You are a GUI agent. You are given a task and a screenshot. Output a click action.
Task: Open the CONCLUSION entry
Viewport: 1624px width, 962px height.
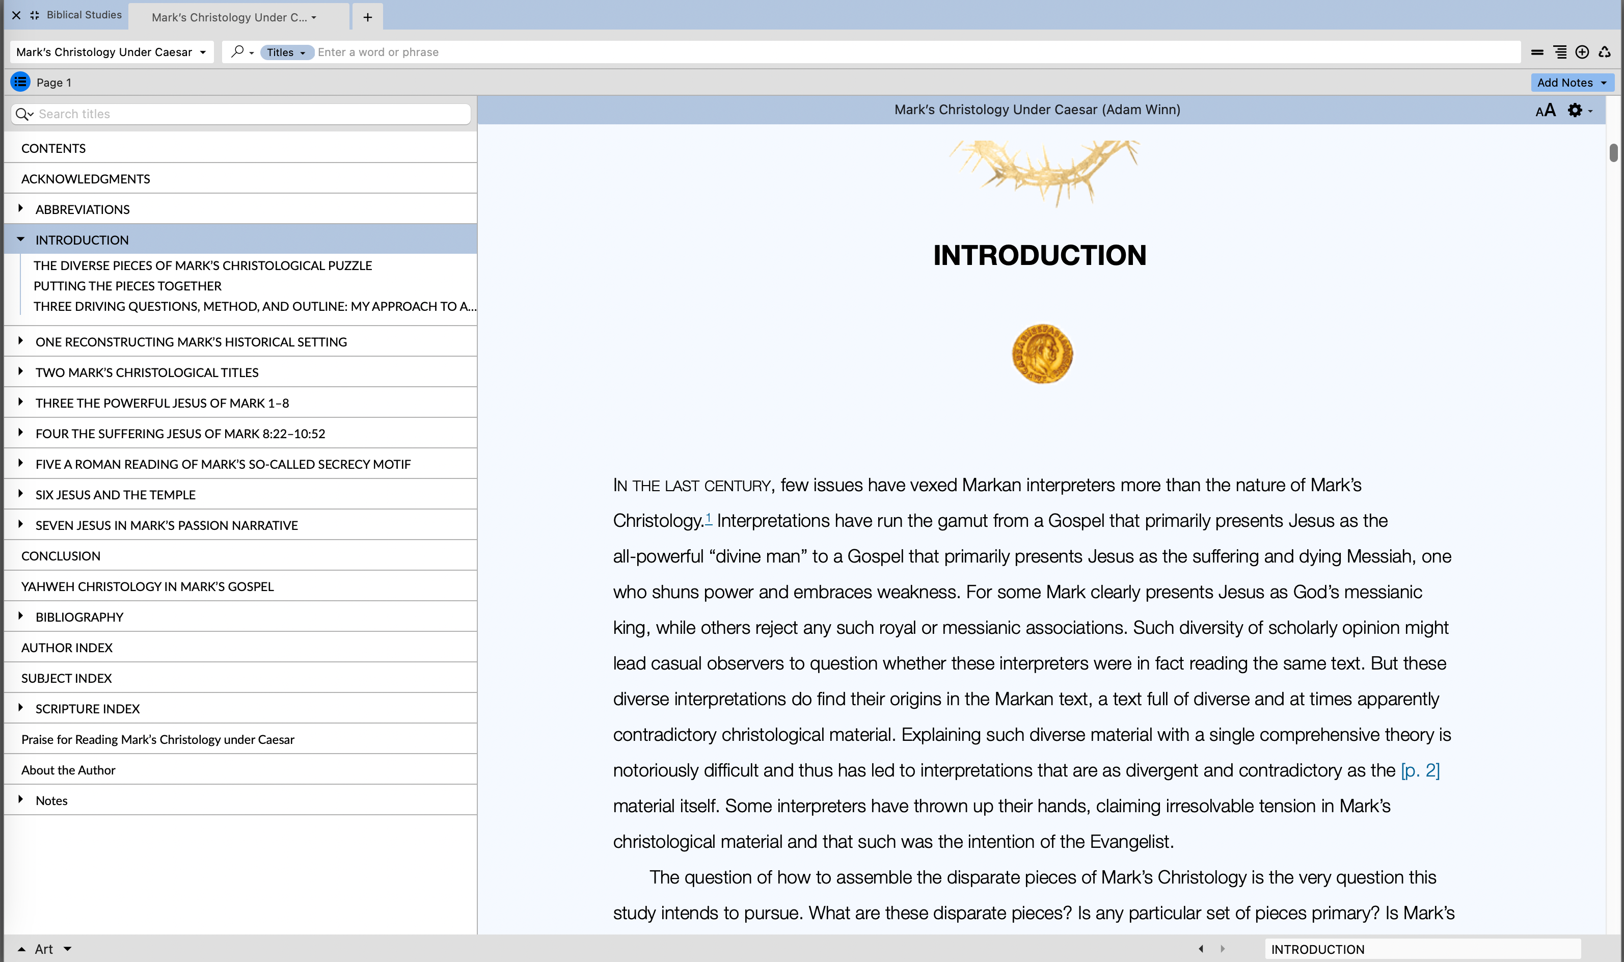(240, 555)
